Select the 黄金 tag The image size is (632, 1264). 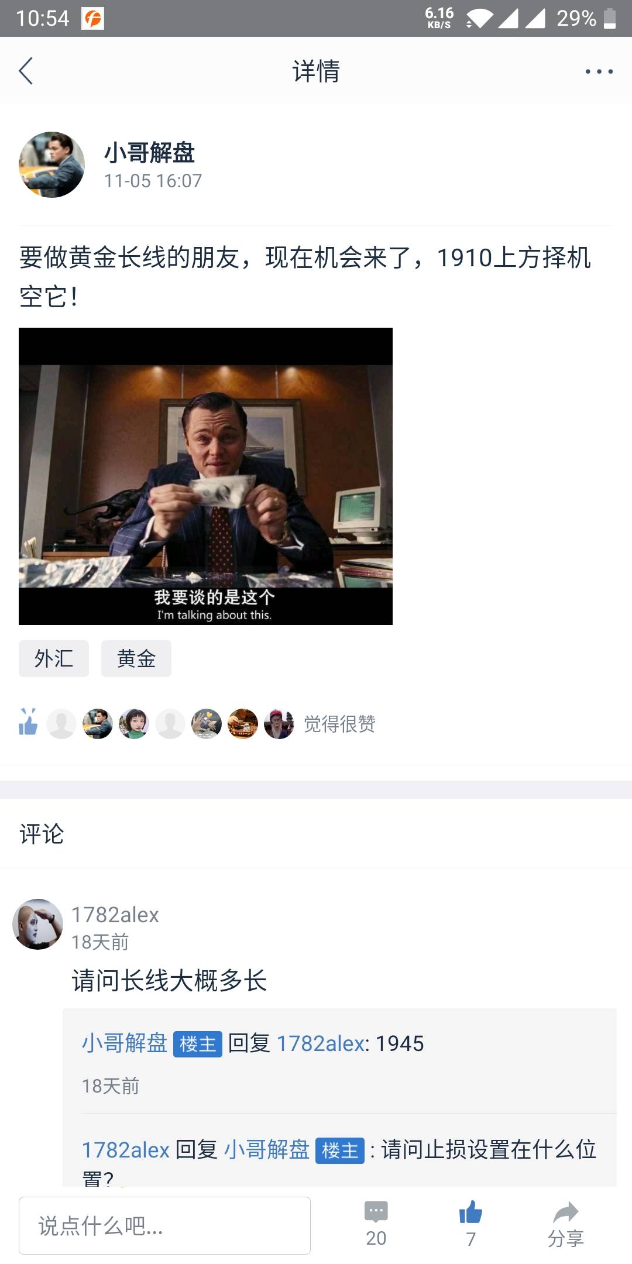[136, 658]
